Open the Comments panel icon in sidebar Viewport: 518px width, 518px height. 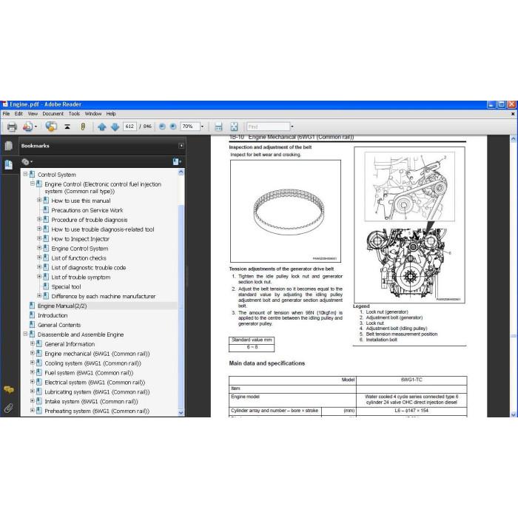(9, 390)
